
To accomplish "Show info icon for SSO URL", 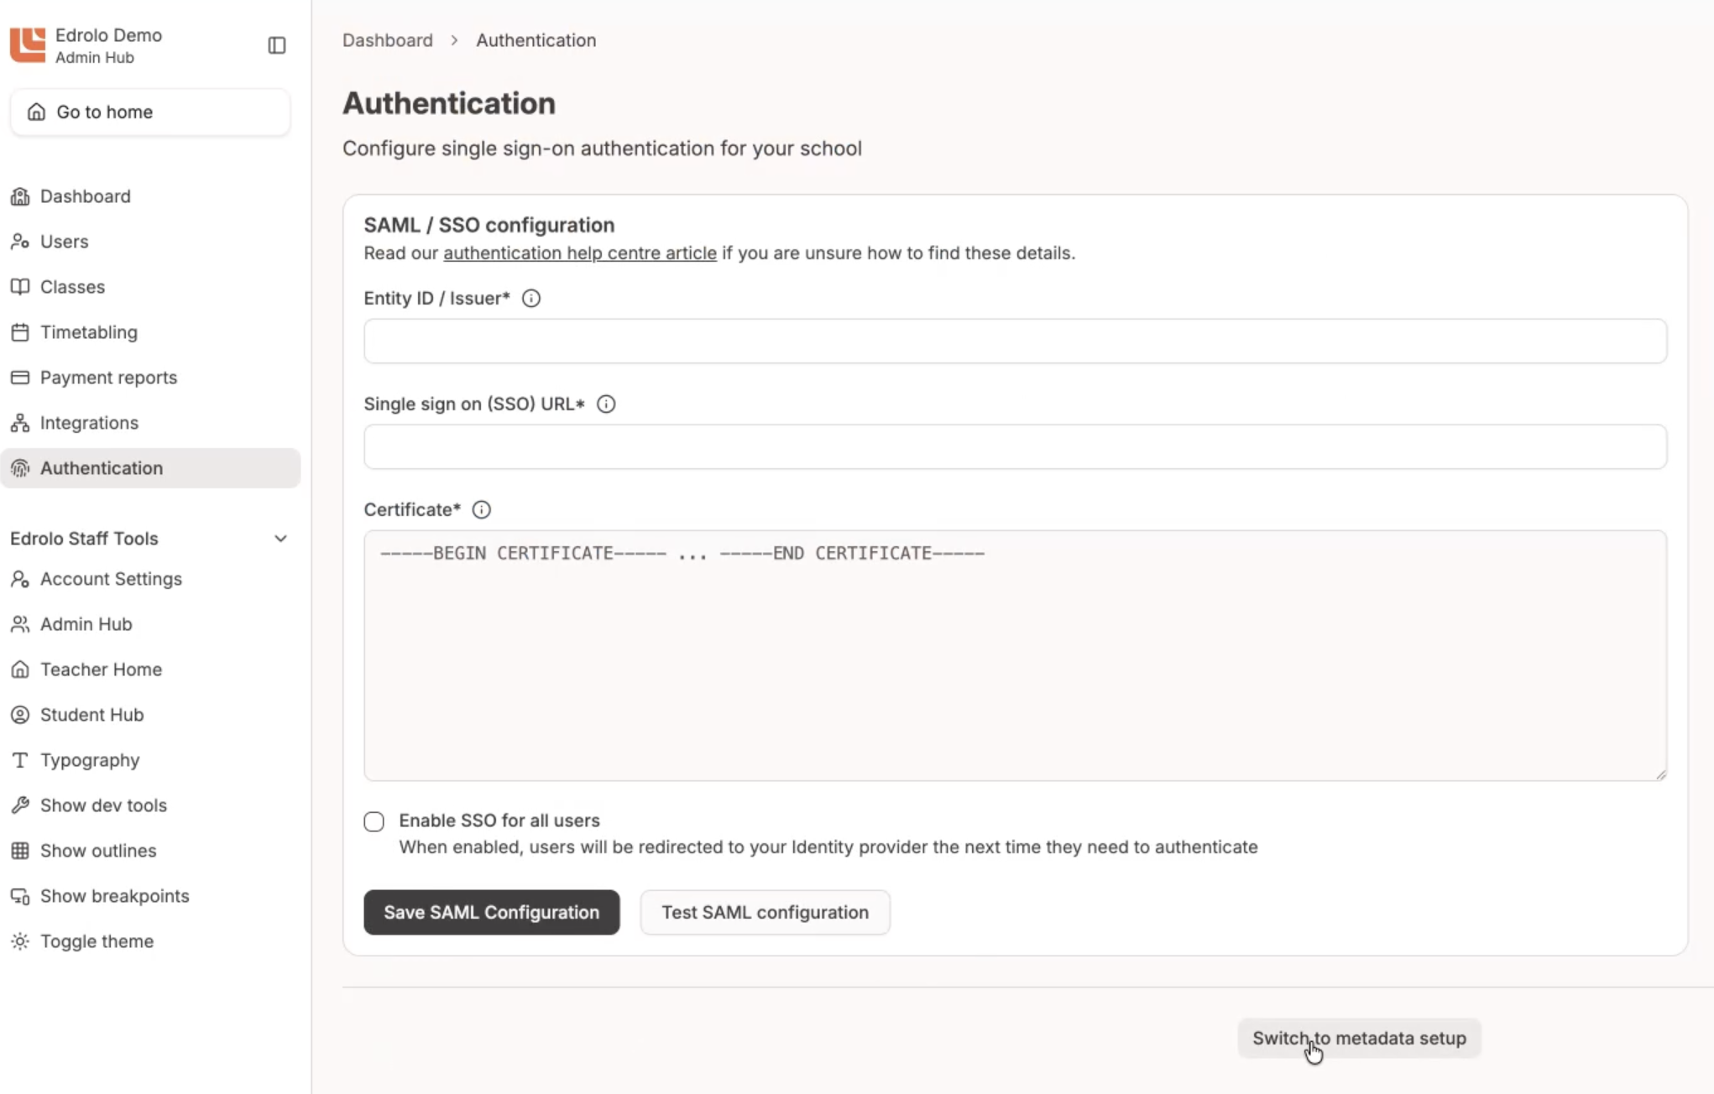I will [606, 404].
